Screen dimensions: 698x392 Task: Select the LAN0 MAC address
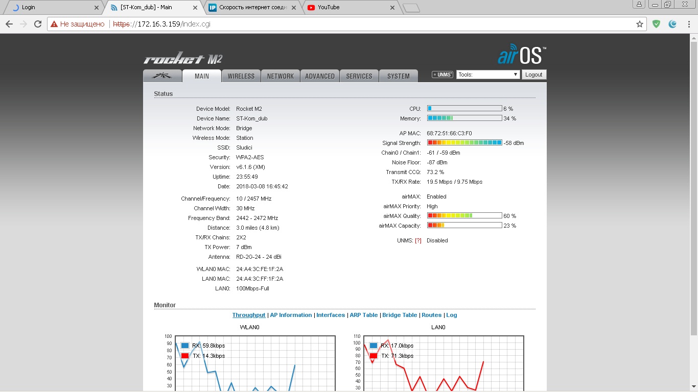[260, 279]
